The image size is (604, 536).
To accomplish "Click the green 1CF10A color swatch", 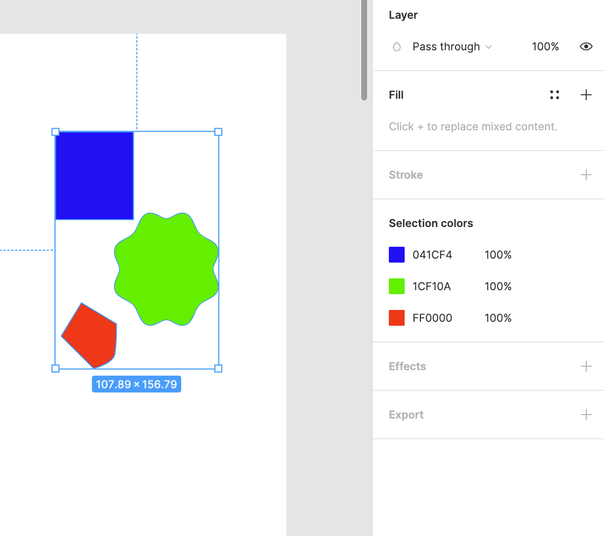I will click(397, 286).
